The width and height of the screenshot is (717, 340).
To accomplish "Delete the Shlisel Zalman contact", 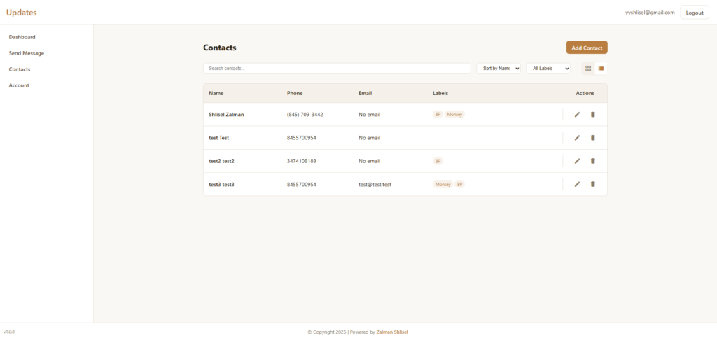I will coord(592,115).
